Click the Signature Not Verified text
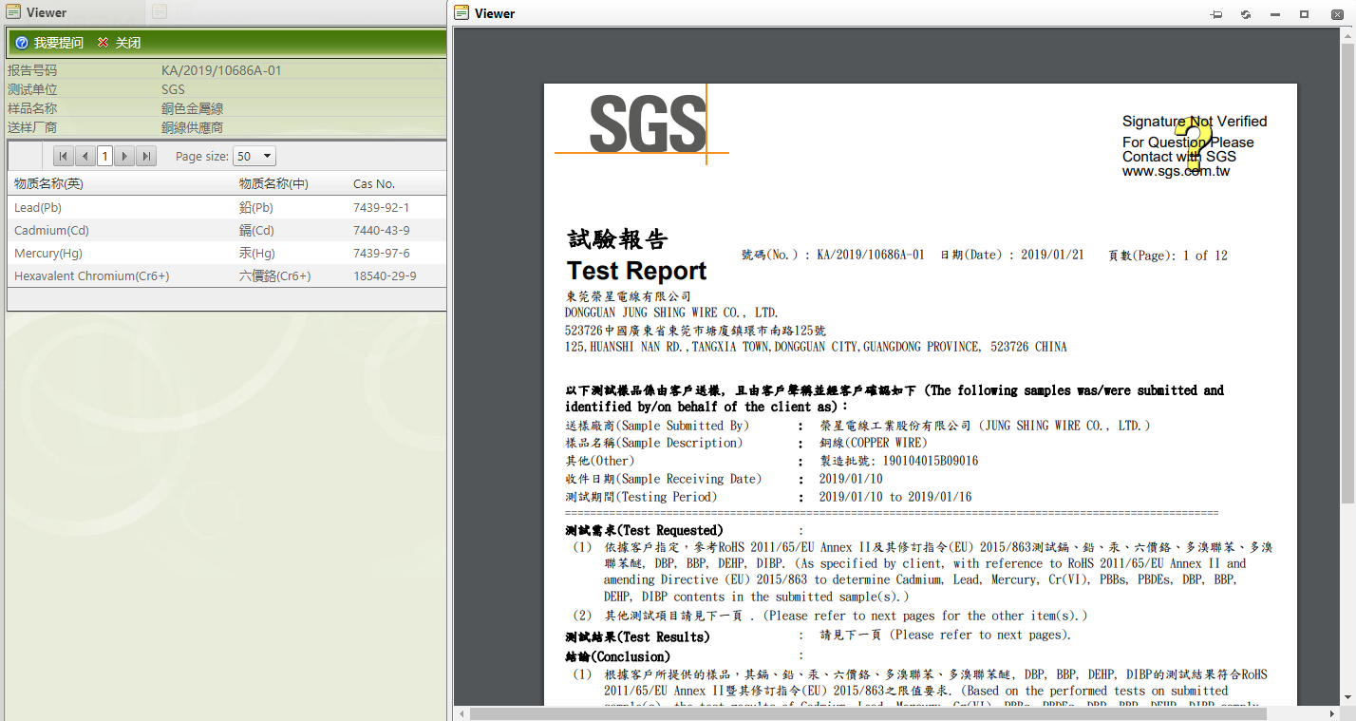The image size is (1356, 721). [1195, 122]
